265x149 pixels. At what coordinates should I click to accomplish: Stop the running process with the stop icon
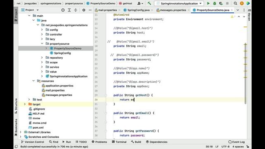[227, 3]
